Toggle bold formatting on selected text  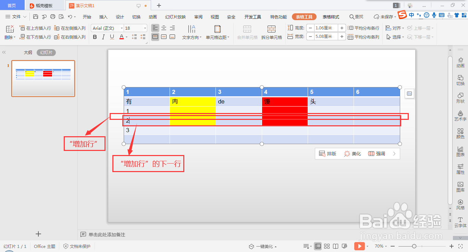click(x=95, y=37)
